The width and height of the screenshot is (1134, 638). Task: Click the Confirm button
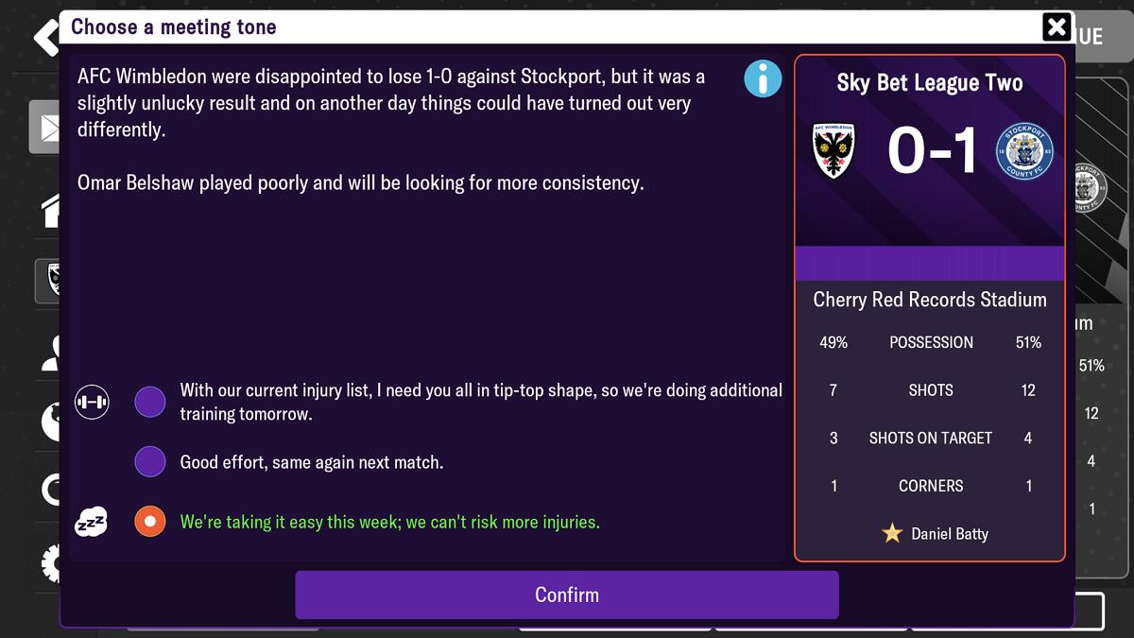[567, 595]
